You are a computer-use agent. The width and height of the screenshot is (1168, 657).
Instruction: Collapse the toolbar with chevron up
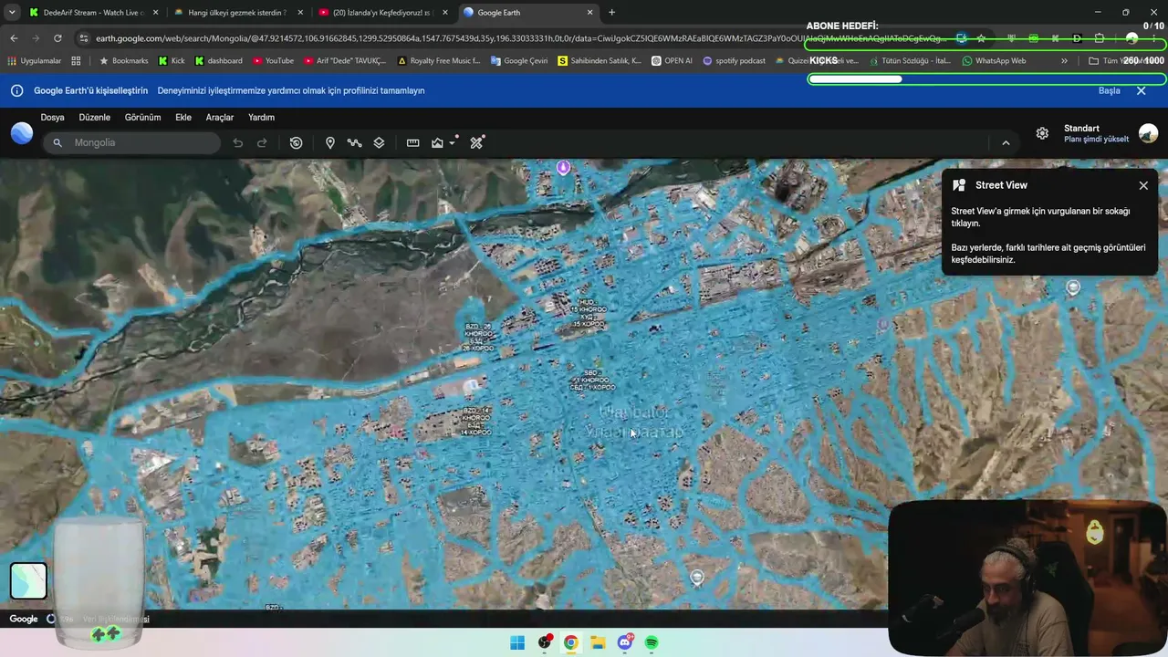[1006, 142]
